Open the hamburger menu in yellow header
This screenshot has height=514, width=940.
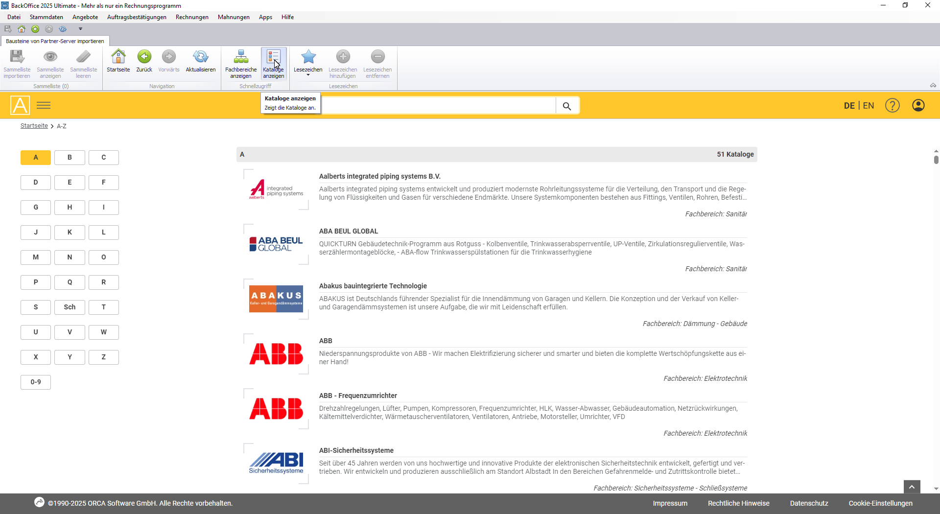(x=44, y=105)
